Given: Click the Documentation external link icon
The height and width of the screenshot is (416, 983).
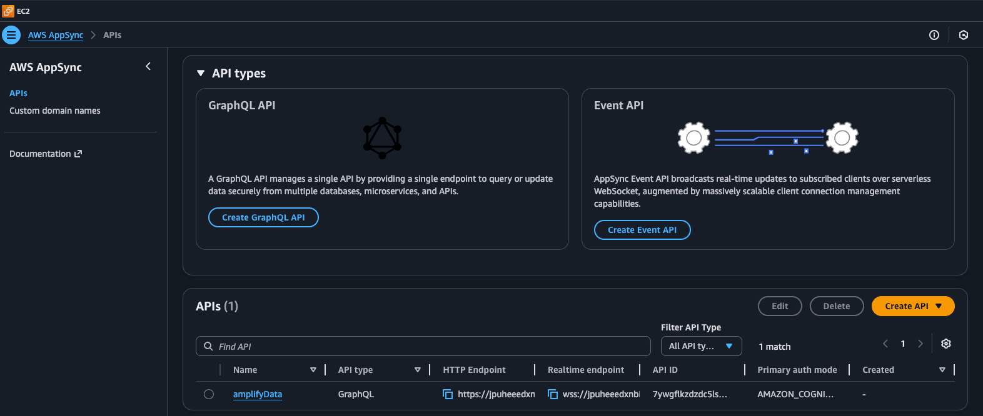Looking at the screenshot, I should [78, 154].
